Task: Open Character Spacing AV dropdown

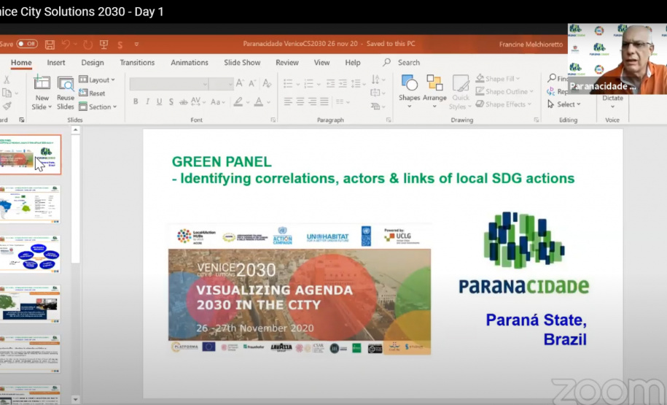Action: (198, 101)
